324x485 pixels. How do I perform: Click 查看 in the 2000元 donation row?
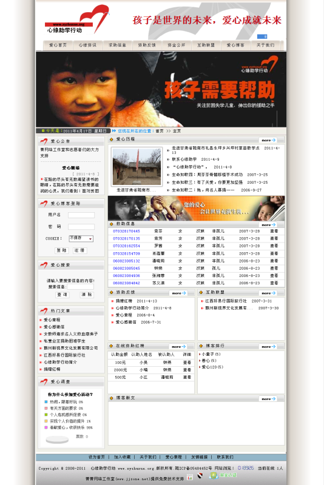point(187,370)
